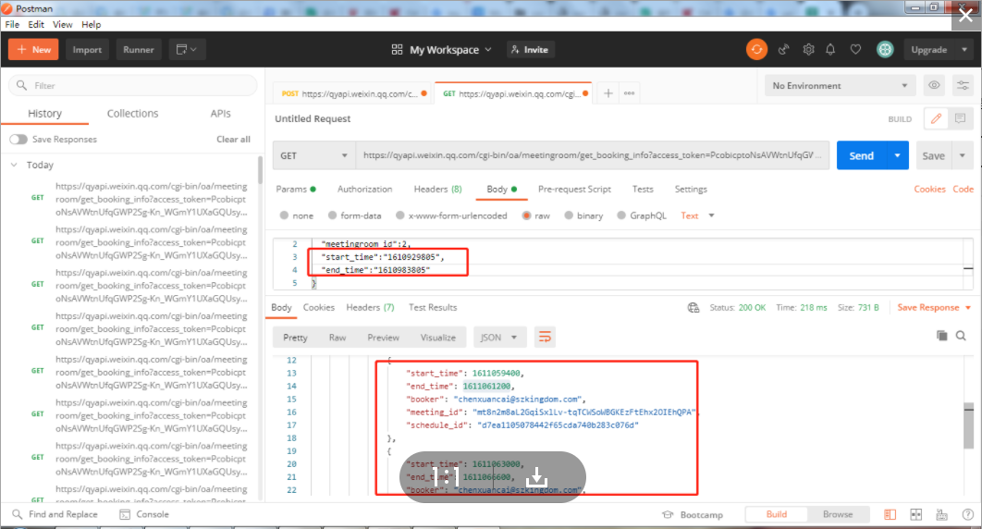Click the Invite button

tap(531, 49)
